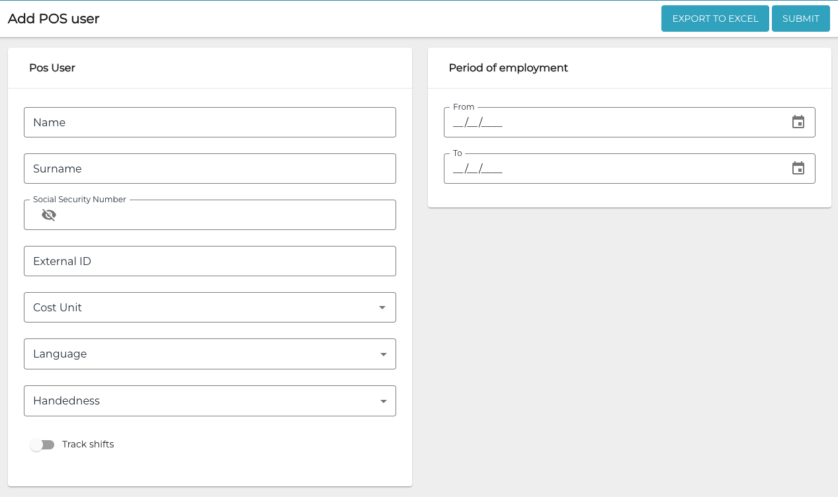Focus the Name input field
The height and width of the screenshot is (497, 838).
[210, 122]
